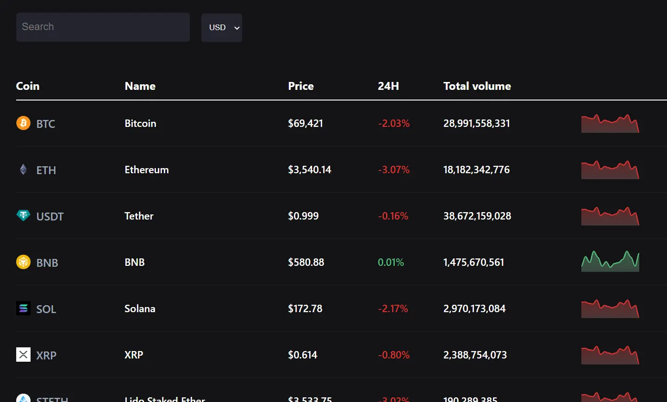Sort the table by Price column

click(300, 86)
